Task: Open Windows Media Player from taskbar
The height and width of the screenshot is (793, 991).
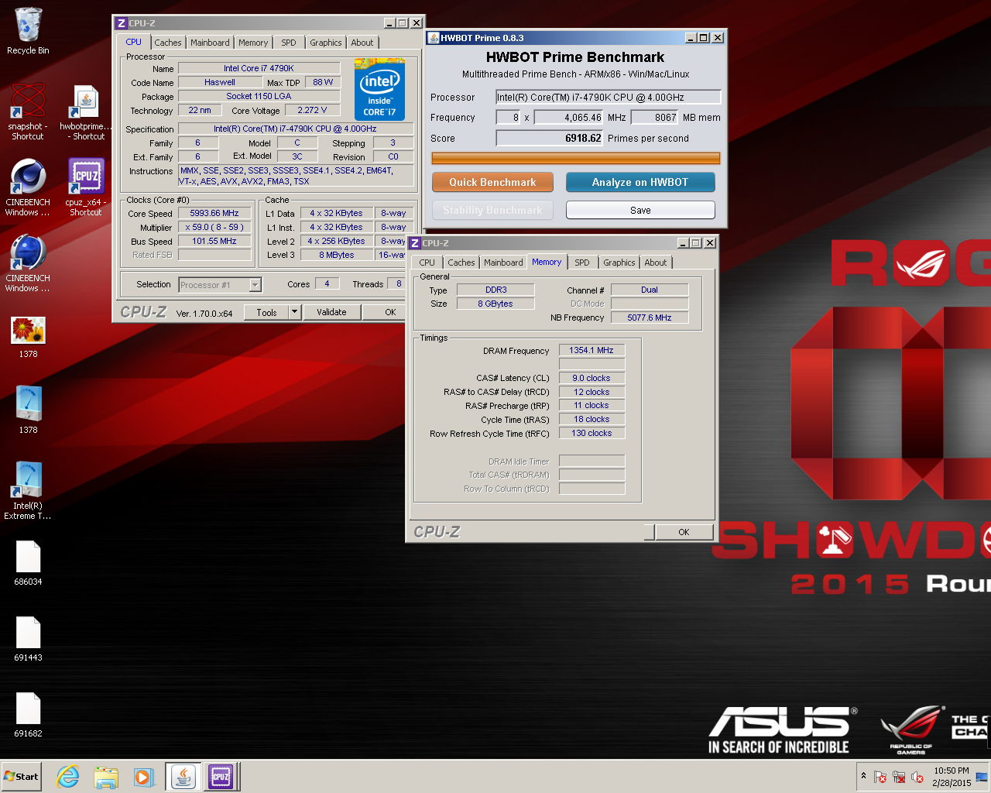Action: pos(144,777)
